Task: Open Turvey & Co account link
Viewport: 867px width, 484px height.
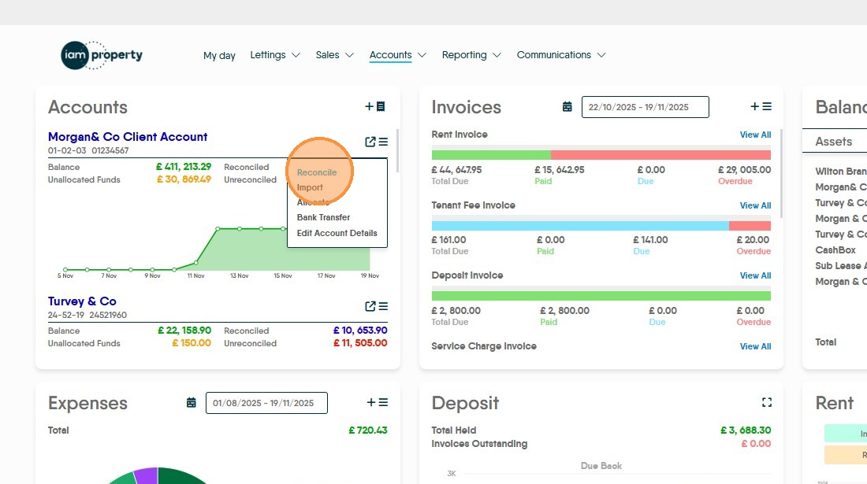Action: (82, 301)
